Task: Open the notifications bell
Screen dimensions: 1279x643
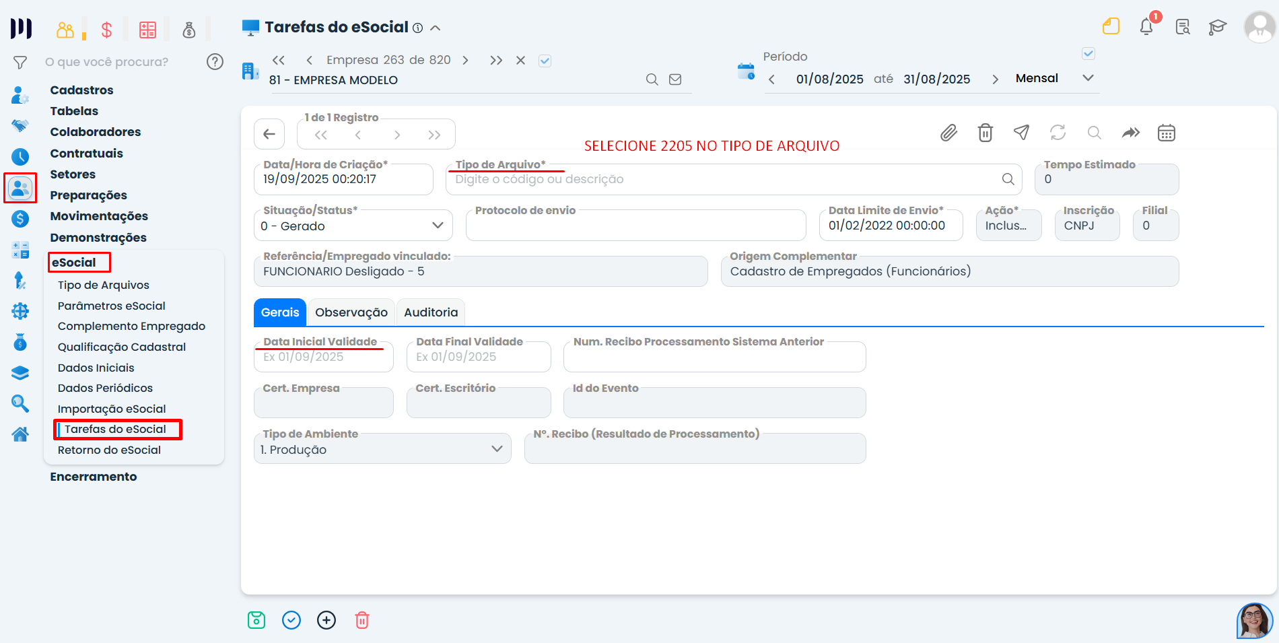Action: (x=1146, y=27)
